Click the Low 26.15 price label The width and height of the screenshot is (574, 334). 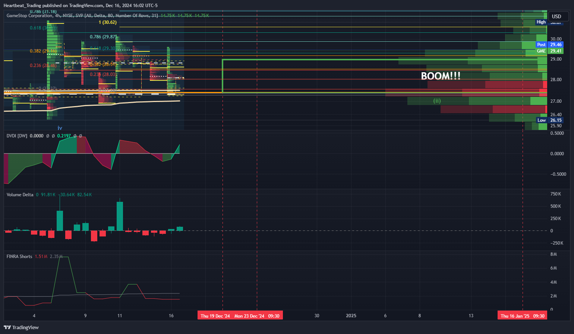click(x=549, y=120)
